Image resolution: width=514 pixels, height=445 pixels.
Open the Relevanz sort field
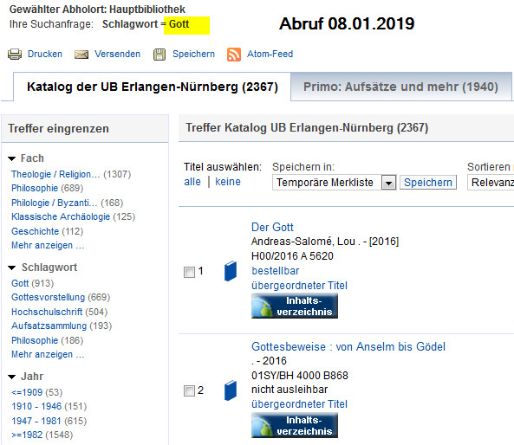coord(491,183)
